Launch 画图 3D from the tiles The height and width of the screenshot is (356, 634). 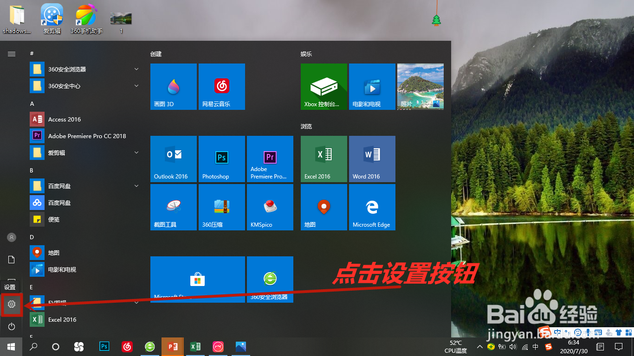[x=173, y=87]
